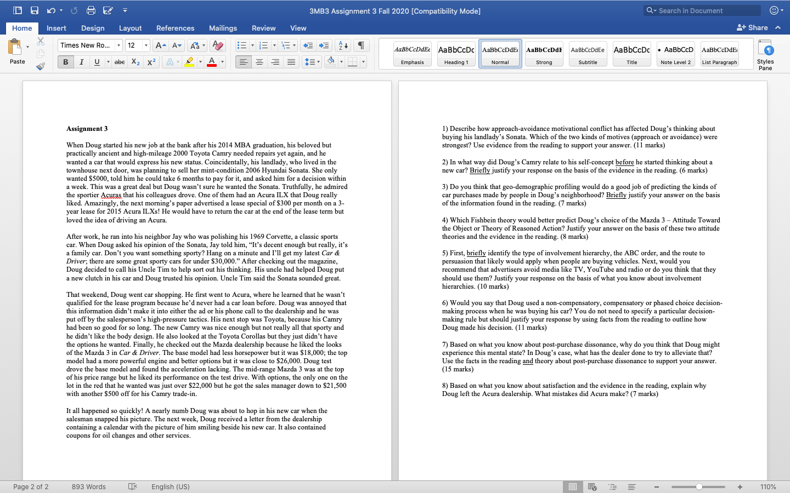The image size is (790, 493).
Task: Apply the Subtitle style
Action: coord(588,54)
